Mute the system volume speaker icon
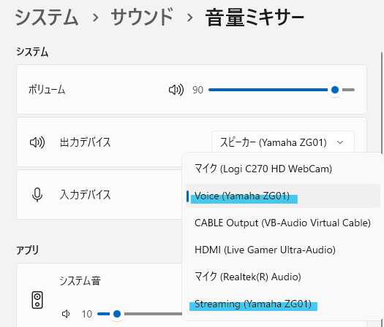384x327 pixels. 176,90
